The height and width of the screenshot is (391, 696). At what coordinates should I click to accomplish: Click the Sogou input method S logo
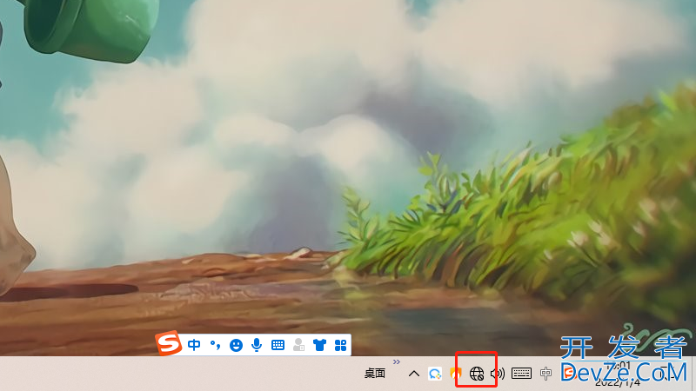[x=169, y=343]
